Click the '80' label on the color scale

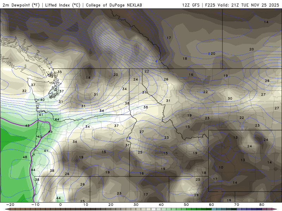(262, 205)
